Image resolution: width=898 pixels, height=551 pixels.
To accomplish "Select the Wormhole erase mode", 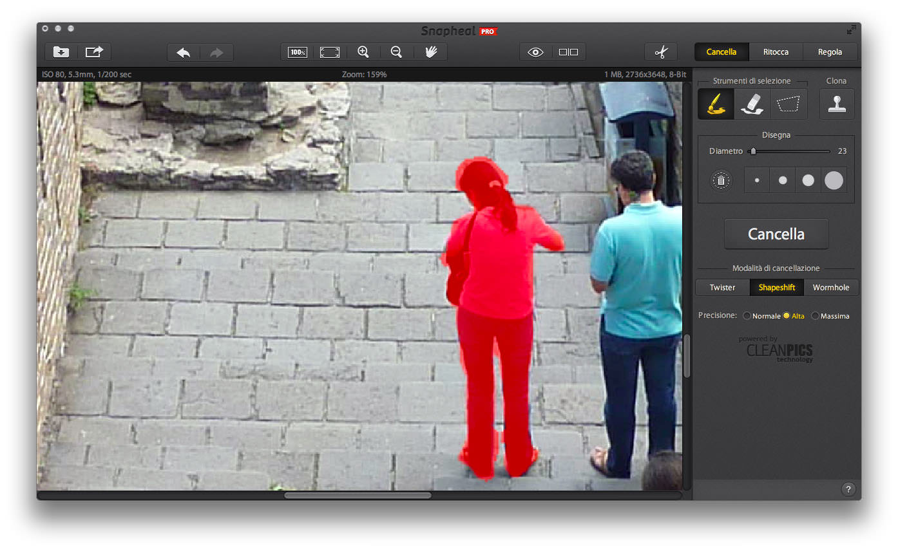I will click(x=831, y=288).
